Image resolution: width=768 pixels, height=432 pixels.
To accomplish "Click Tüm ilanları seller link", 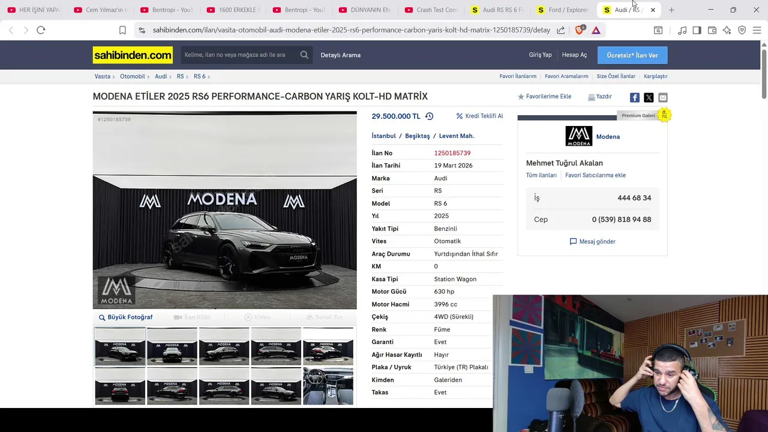I will coord(541,175).
